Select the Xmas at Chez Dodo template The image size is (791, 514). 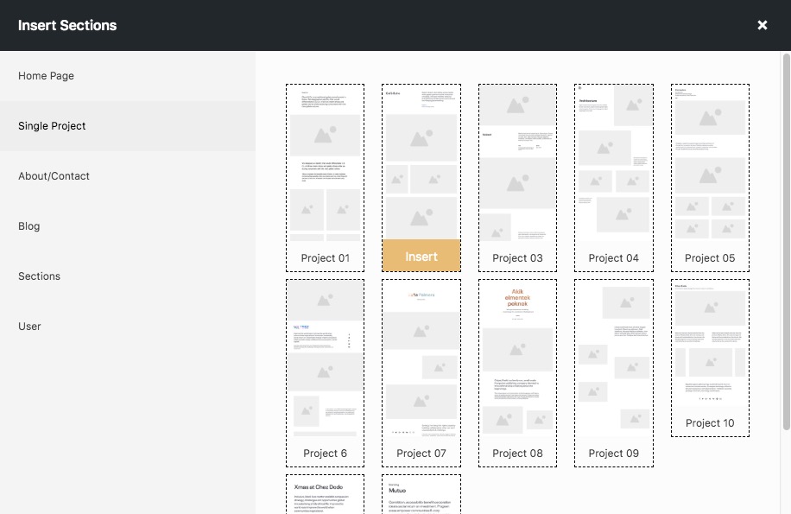pos(325,494)
